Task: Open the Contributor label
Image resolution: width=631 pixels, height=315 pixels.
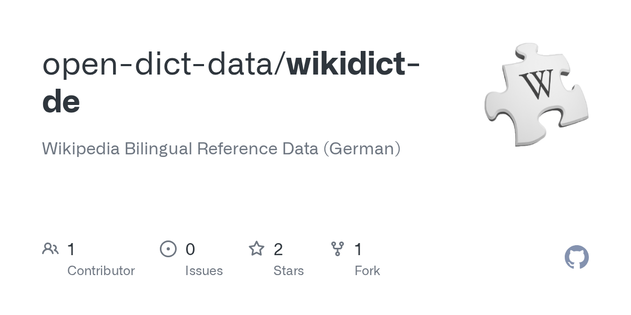Action: (101, 271)
